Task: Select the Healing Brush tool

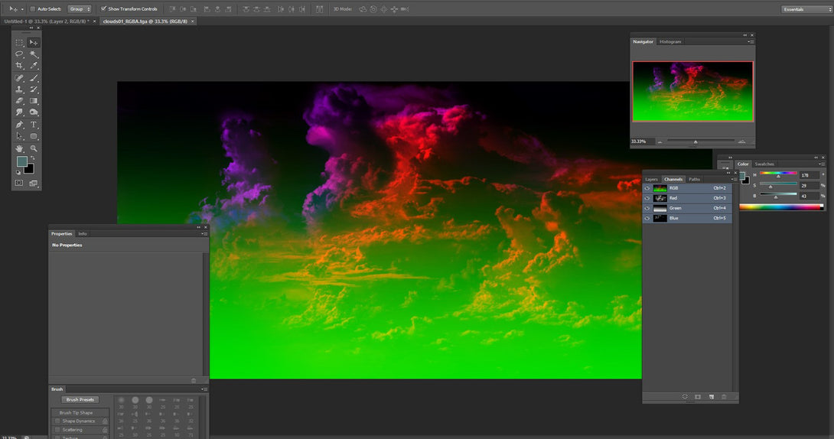Action: [19, 78]
